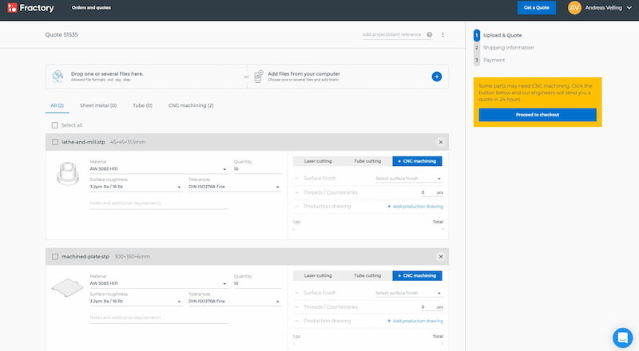Click the blue plus add files icon

coord(436,77)
